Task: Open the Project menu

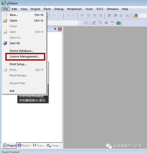Action: [x=35, y=9]
